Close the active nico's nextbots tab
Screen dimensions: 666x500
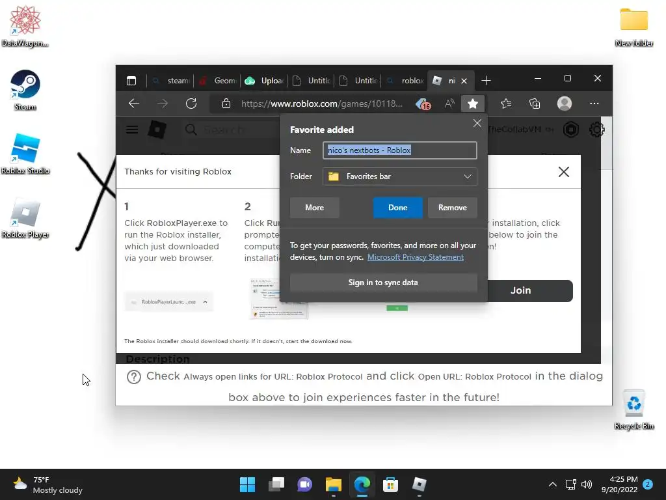coord(464,81)
